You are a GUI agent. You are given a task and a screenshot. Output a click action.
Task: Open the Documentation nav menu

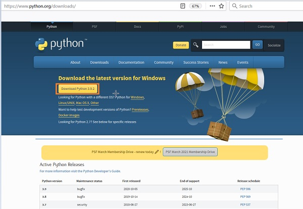[x=131, y=63]
